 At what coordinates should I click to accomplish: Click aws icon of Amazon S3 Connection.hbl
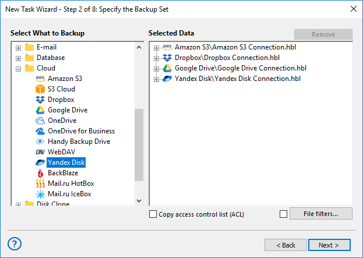coord(167,47)
